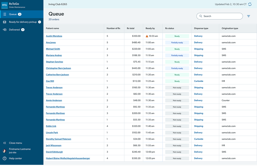Click the Help center question mark icon

5,159
